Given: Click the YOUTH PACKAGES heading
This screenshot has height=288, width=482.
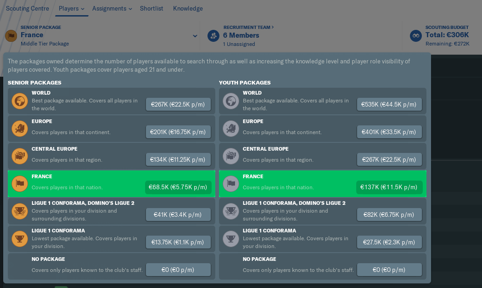Looking at the screenshot, I should pyautogui.click(x=245, y=83).
